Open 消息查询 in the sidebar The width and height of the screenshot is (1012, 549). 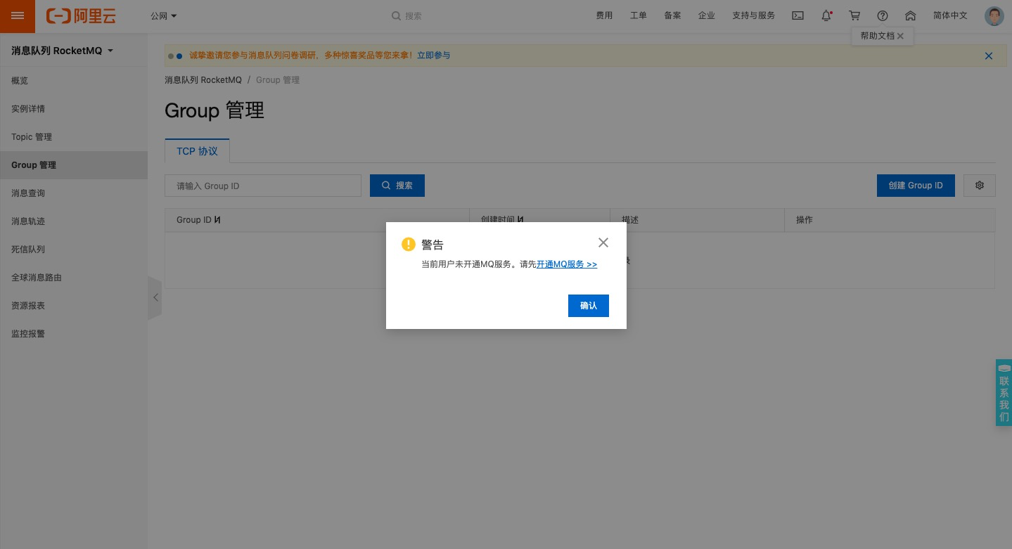pyautogui.click(x=74, y=193)
